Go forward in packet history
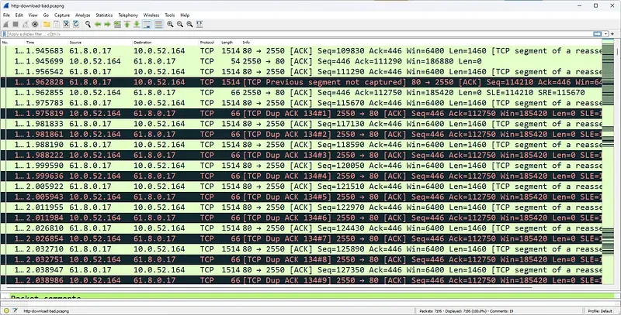 (x=107, y=25)
